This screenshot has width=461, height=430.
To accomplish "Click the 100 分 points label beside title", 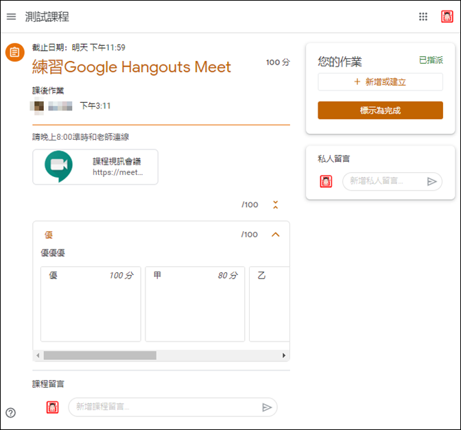I will coord(278,62).
